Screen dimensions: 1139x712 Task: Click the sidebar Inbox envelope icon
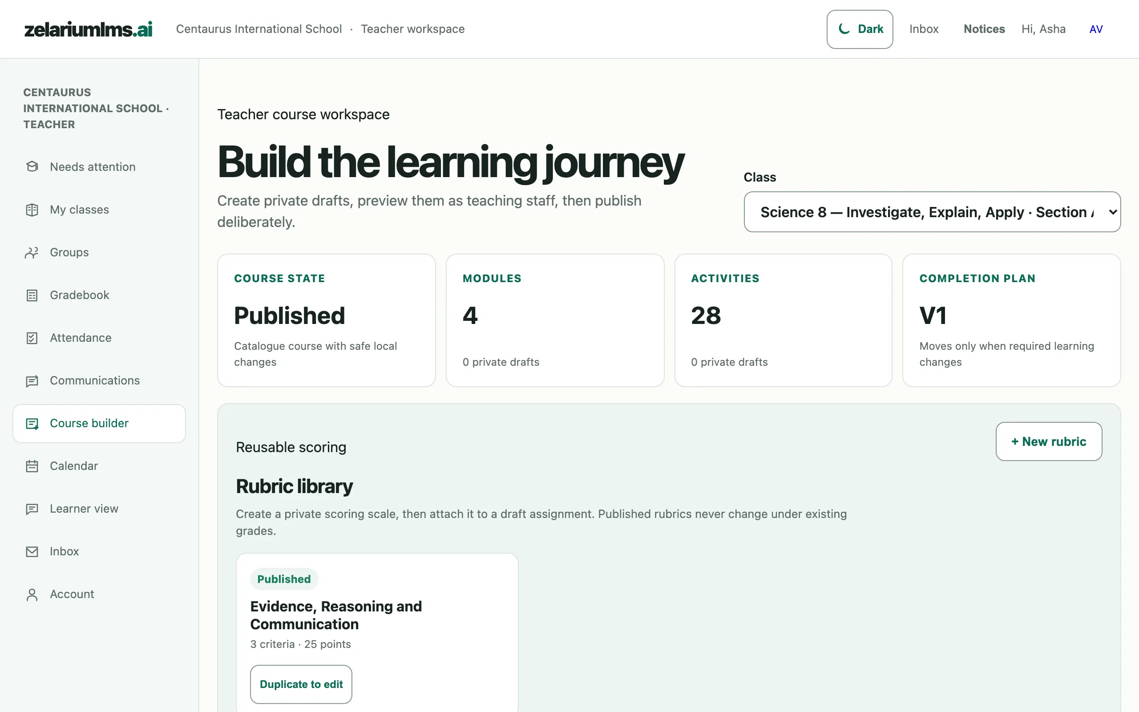coord(32,551)
